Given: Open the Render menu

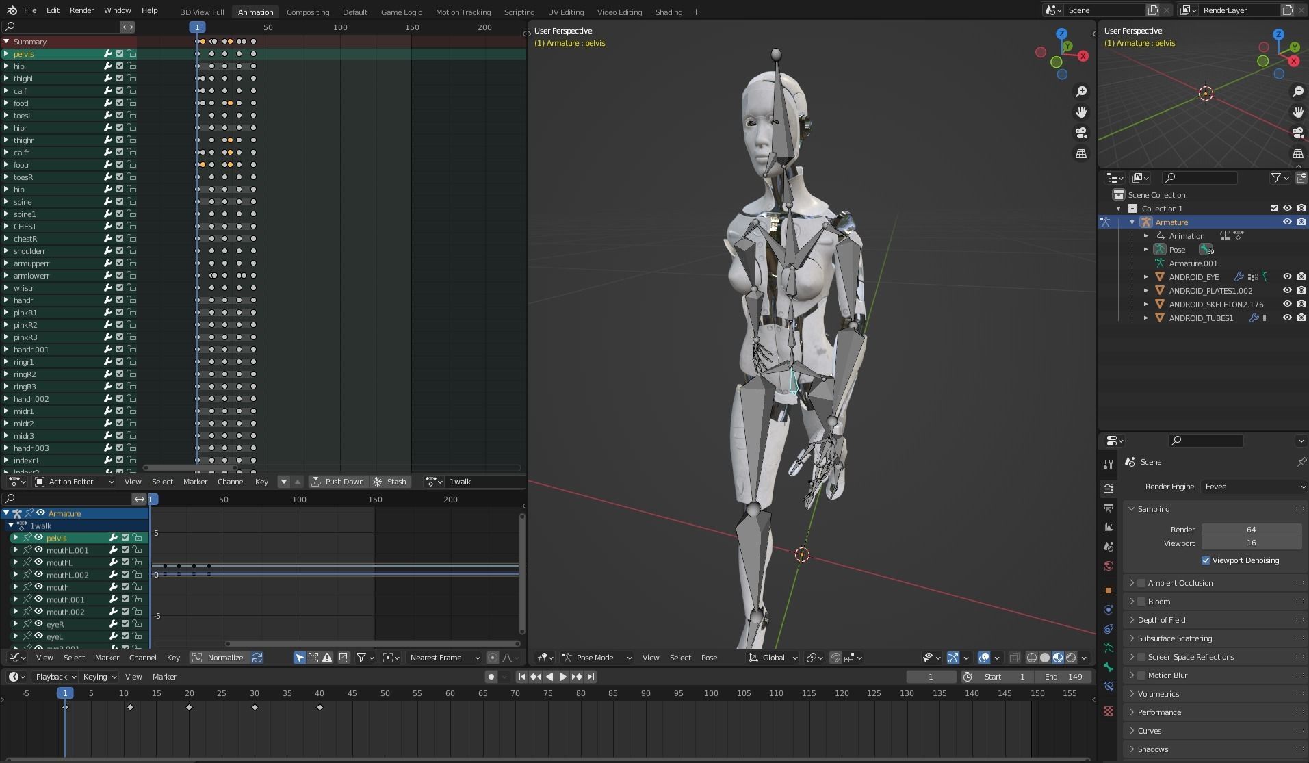Looking at the screenshot, I should tap(81, 10).
